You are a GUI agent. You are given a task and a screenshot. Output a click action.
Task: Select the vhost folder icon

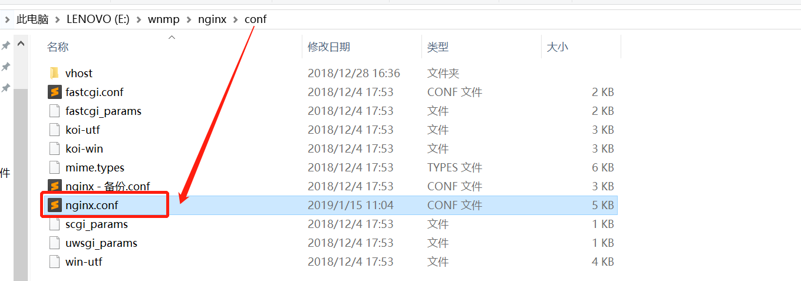pos(54,73)
